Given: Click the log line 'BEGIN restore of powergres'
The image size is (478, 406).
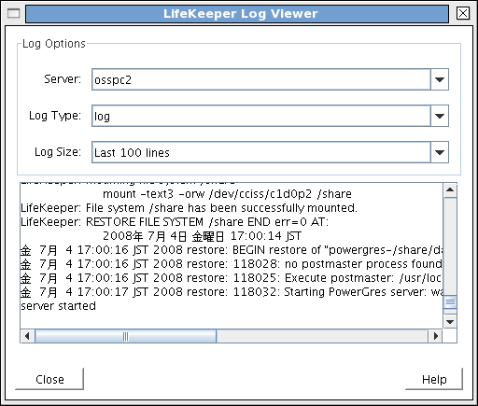Looking at the screenshot, I should tap(232, 250).
